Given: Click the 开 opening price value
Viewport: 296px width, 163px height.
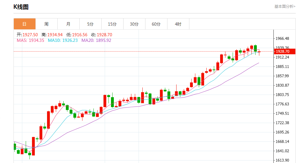Looking at the screenshot, I should [x=30, y=35].
